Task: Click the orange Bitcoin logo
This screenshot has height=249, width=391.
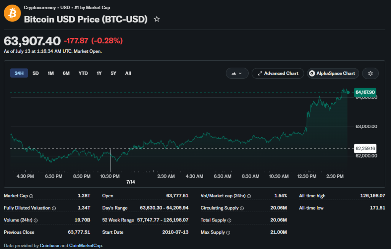Action: tap(12, 13)
